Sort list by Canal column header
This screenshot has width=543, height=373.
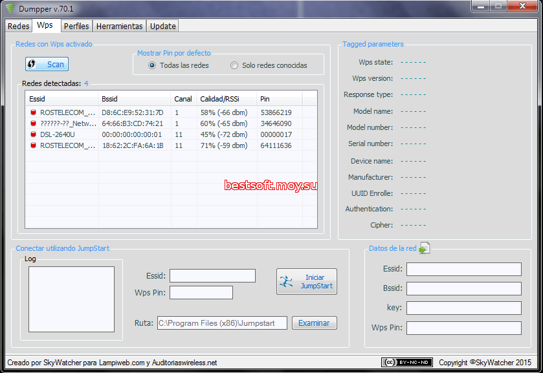point(184,99)
